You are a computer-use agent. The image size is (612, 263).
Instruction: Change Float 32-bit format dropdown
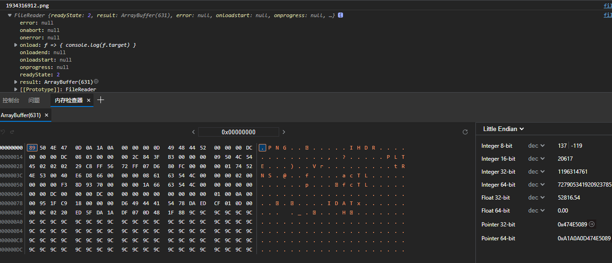coord(537,198)
